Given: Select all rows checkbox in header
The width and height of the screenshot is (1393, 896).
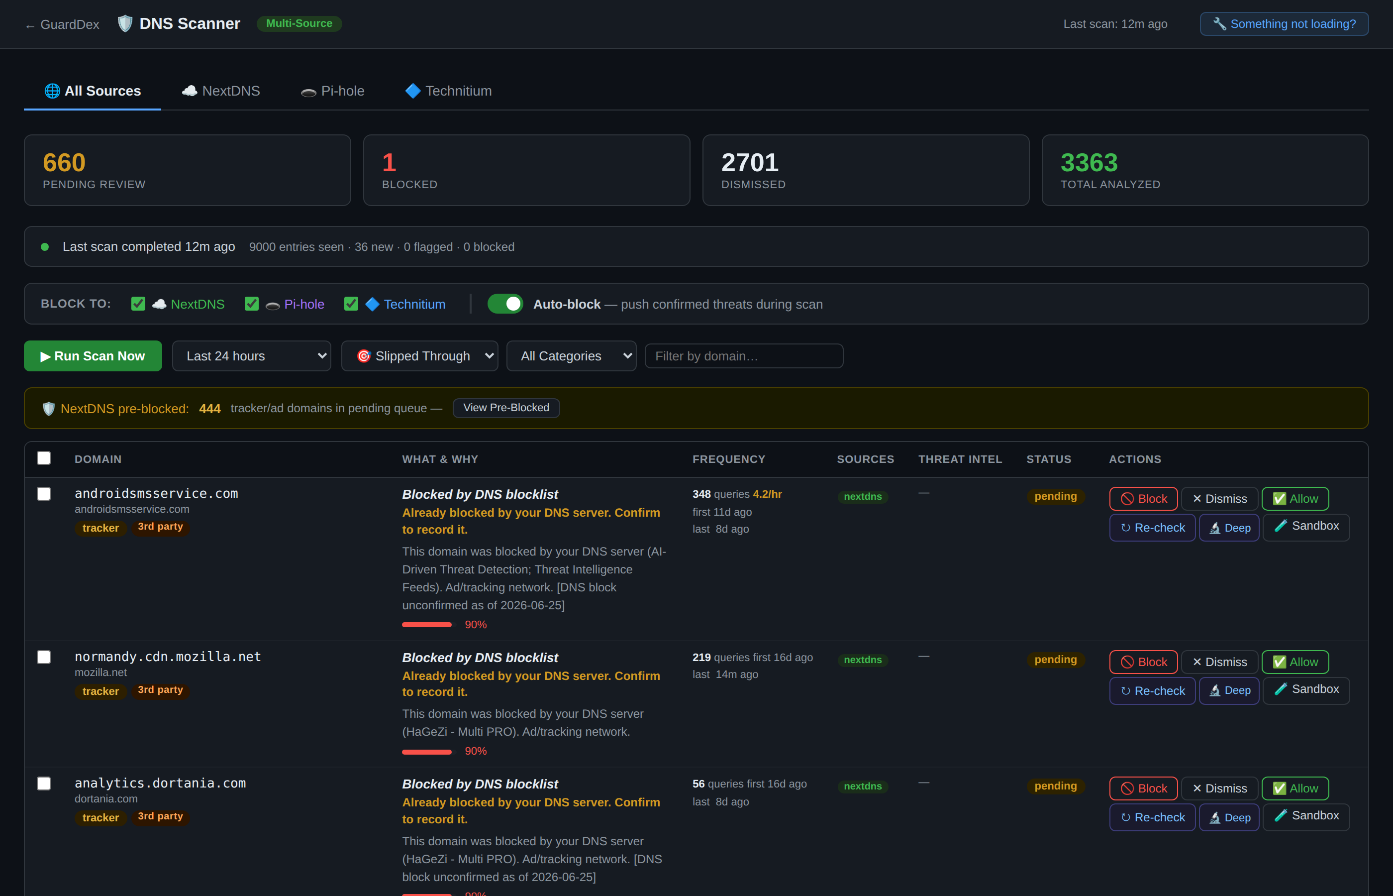Looking at the screenshot, I should point(44,458).
